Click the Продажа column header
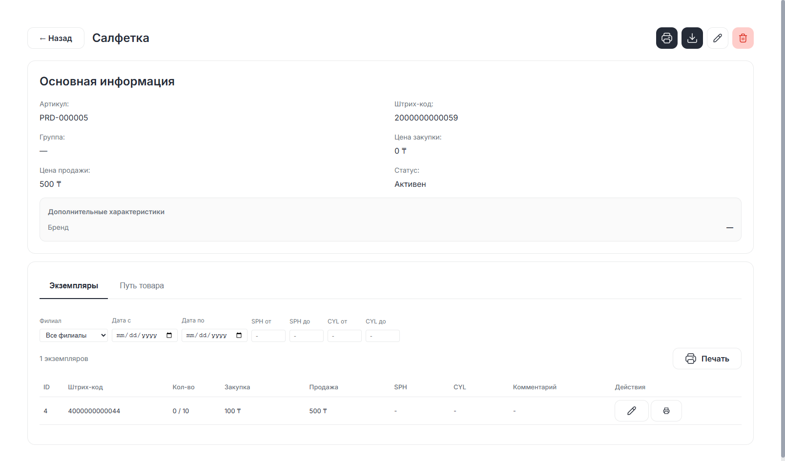 point(324,387)
